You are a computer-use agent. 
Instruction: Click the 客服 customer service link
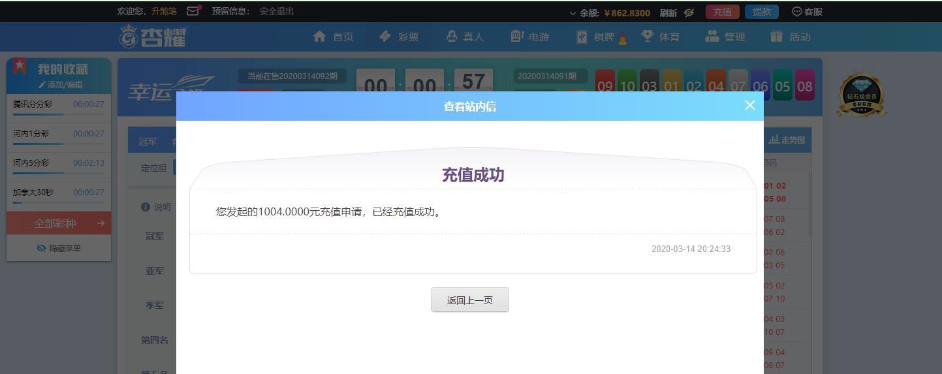click(813, 12)
